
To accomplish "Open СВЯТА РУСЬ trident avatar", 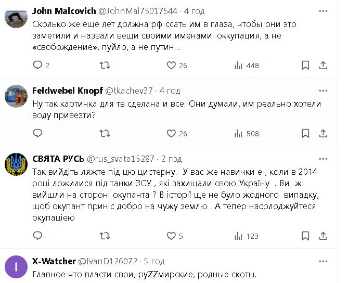I will coord(16,164).
